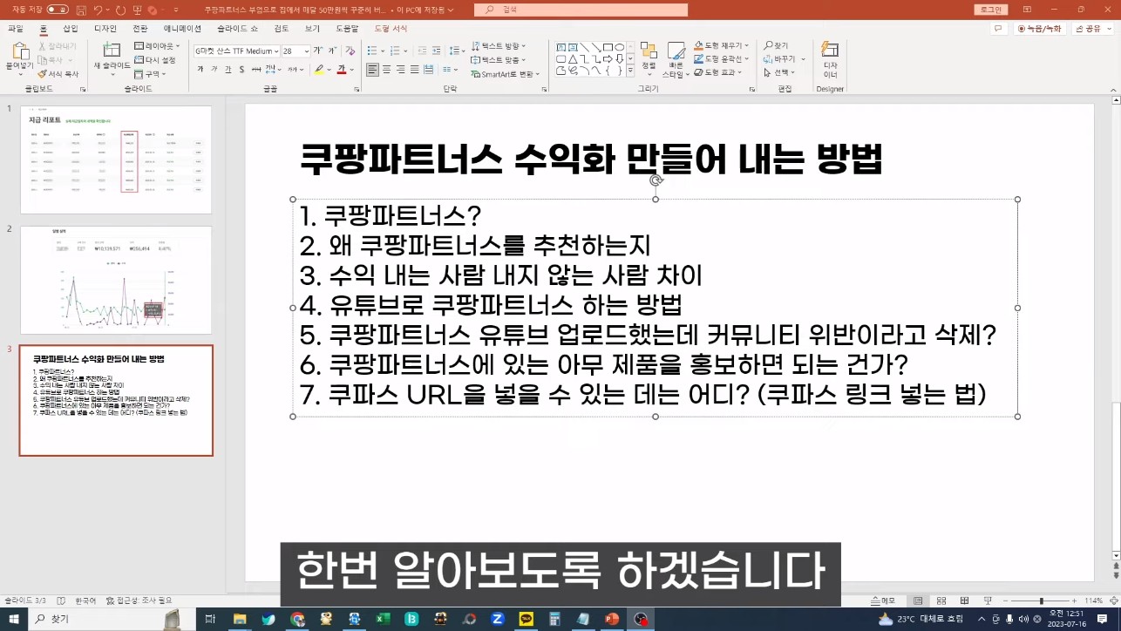This screenshot has height=631, width=1121.
Task: Switch to the 디자인 design tab
Action: (x=105, y=29)
